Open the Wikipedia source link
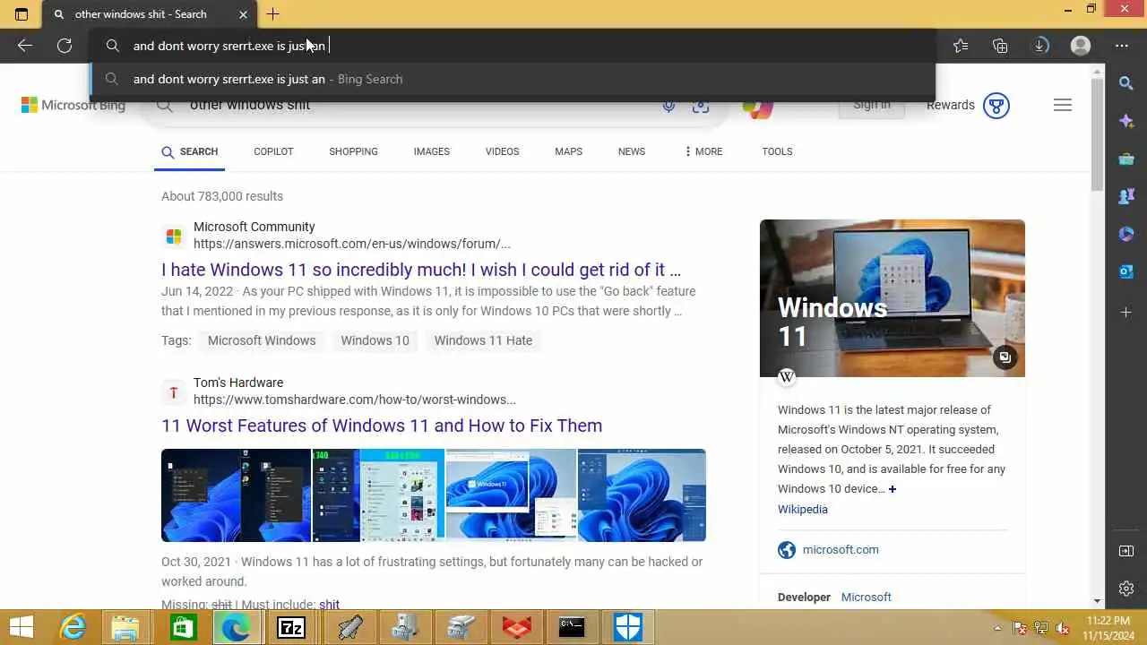 (802, 509)
